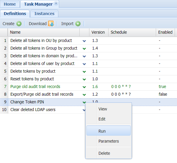Open arrow menu for Purge old audit trail records
Viewport: 177px width, 163px height.
pos(84,87)
